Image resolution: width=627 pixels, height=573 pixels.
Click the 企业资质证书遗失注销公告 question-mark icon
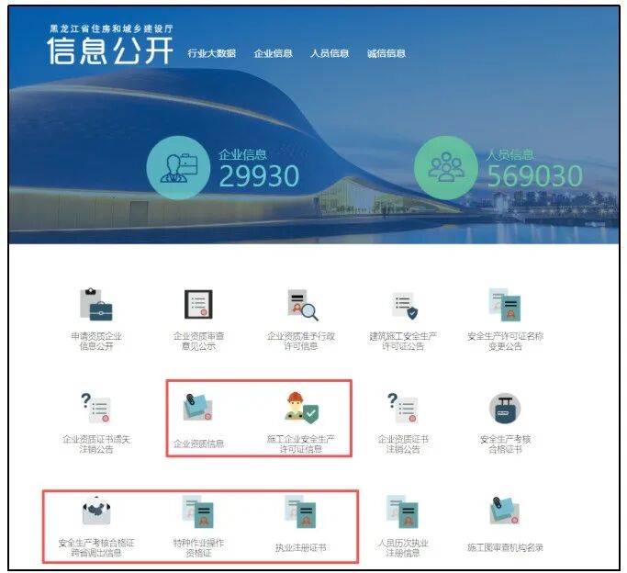pyautogui.click(x=96, y=407)
